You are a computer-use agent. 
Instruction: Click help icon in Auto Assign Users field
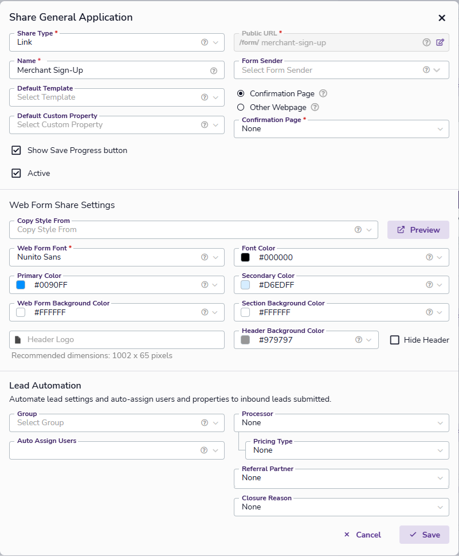pos(204,450)
